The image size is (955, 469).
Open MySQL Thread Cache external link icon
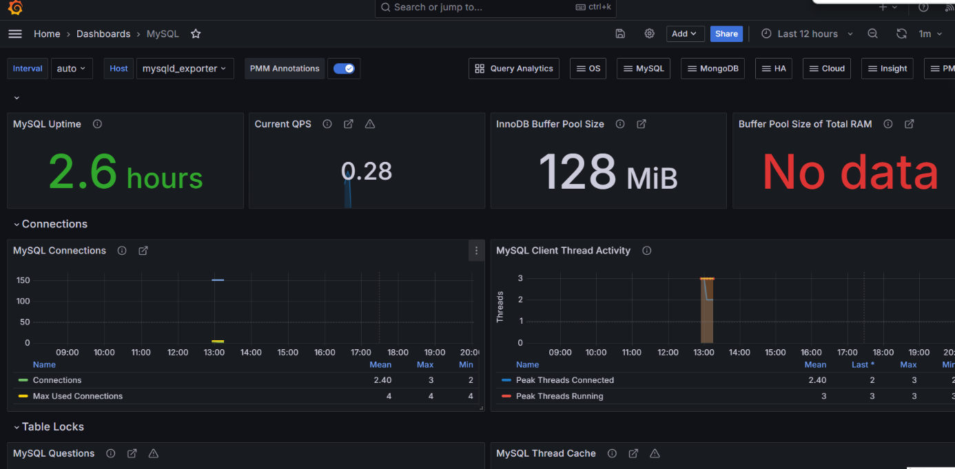pos(633,453)
